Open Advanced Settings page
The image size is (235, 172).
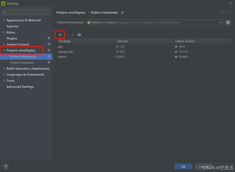(x=20, y=87)
